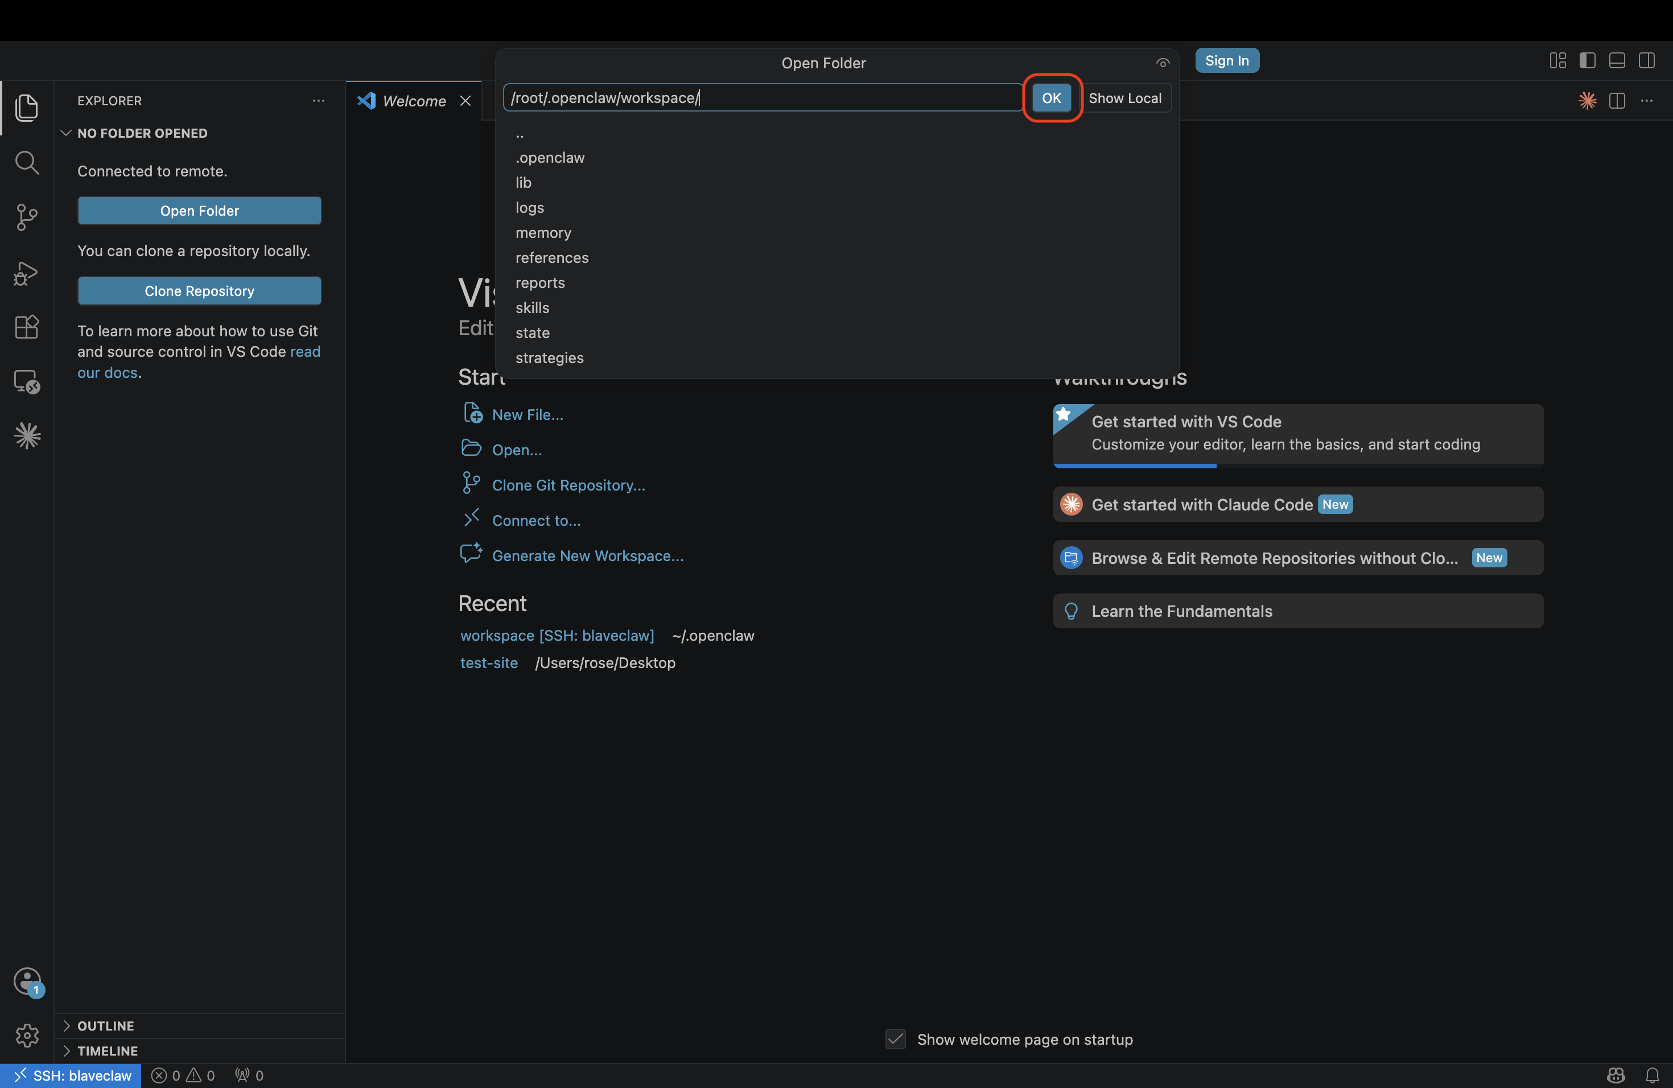Open 'read our docs' link
1673x1088 pixels.
click(x=199, y=362)
